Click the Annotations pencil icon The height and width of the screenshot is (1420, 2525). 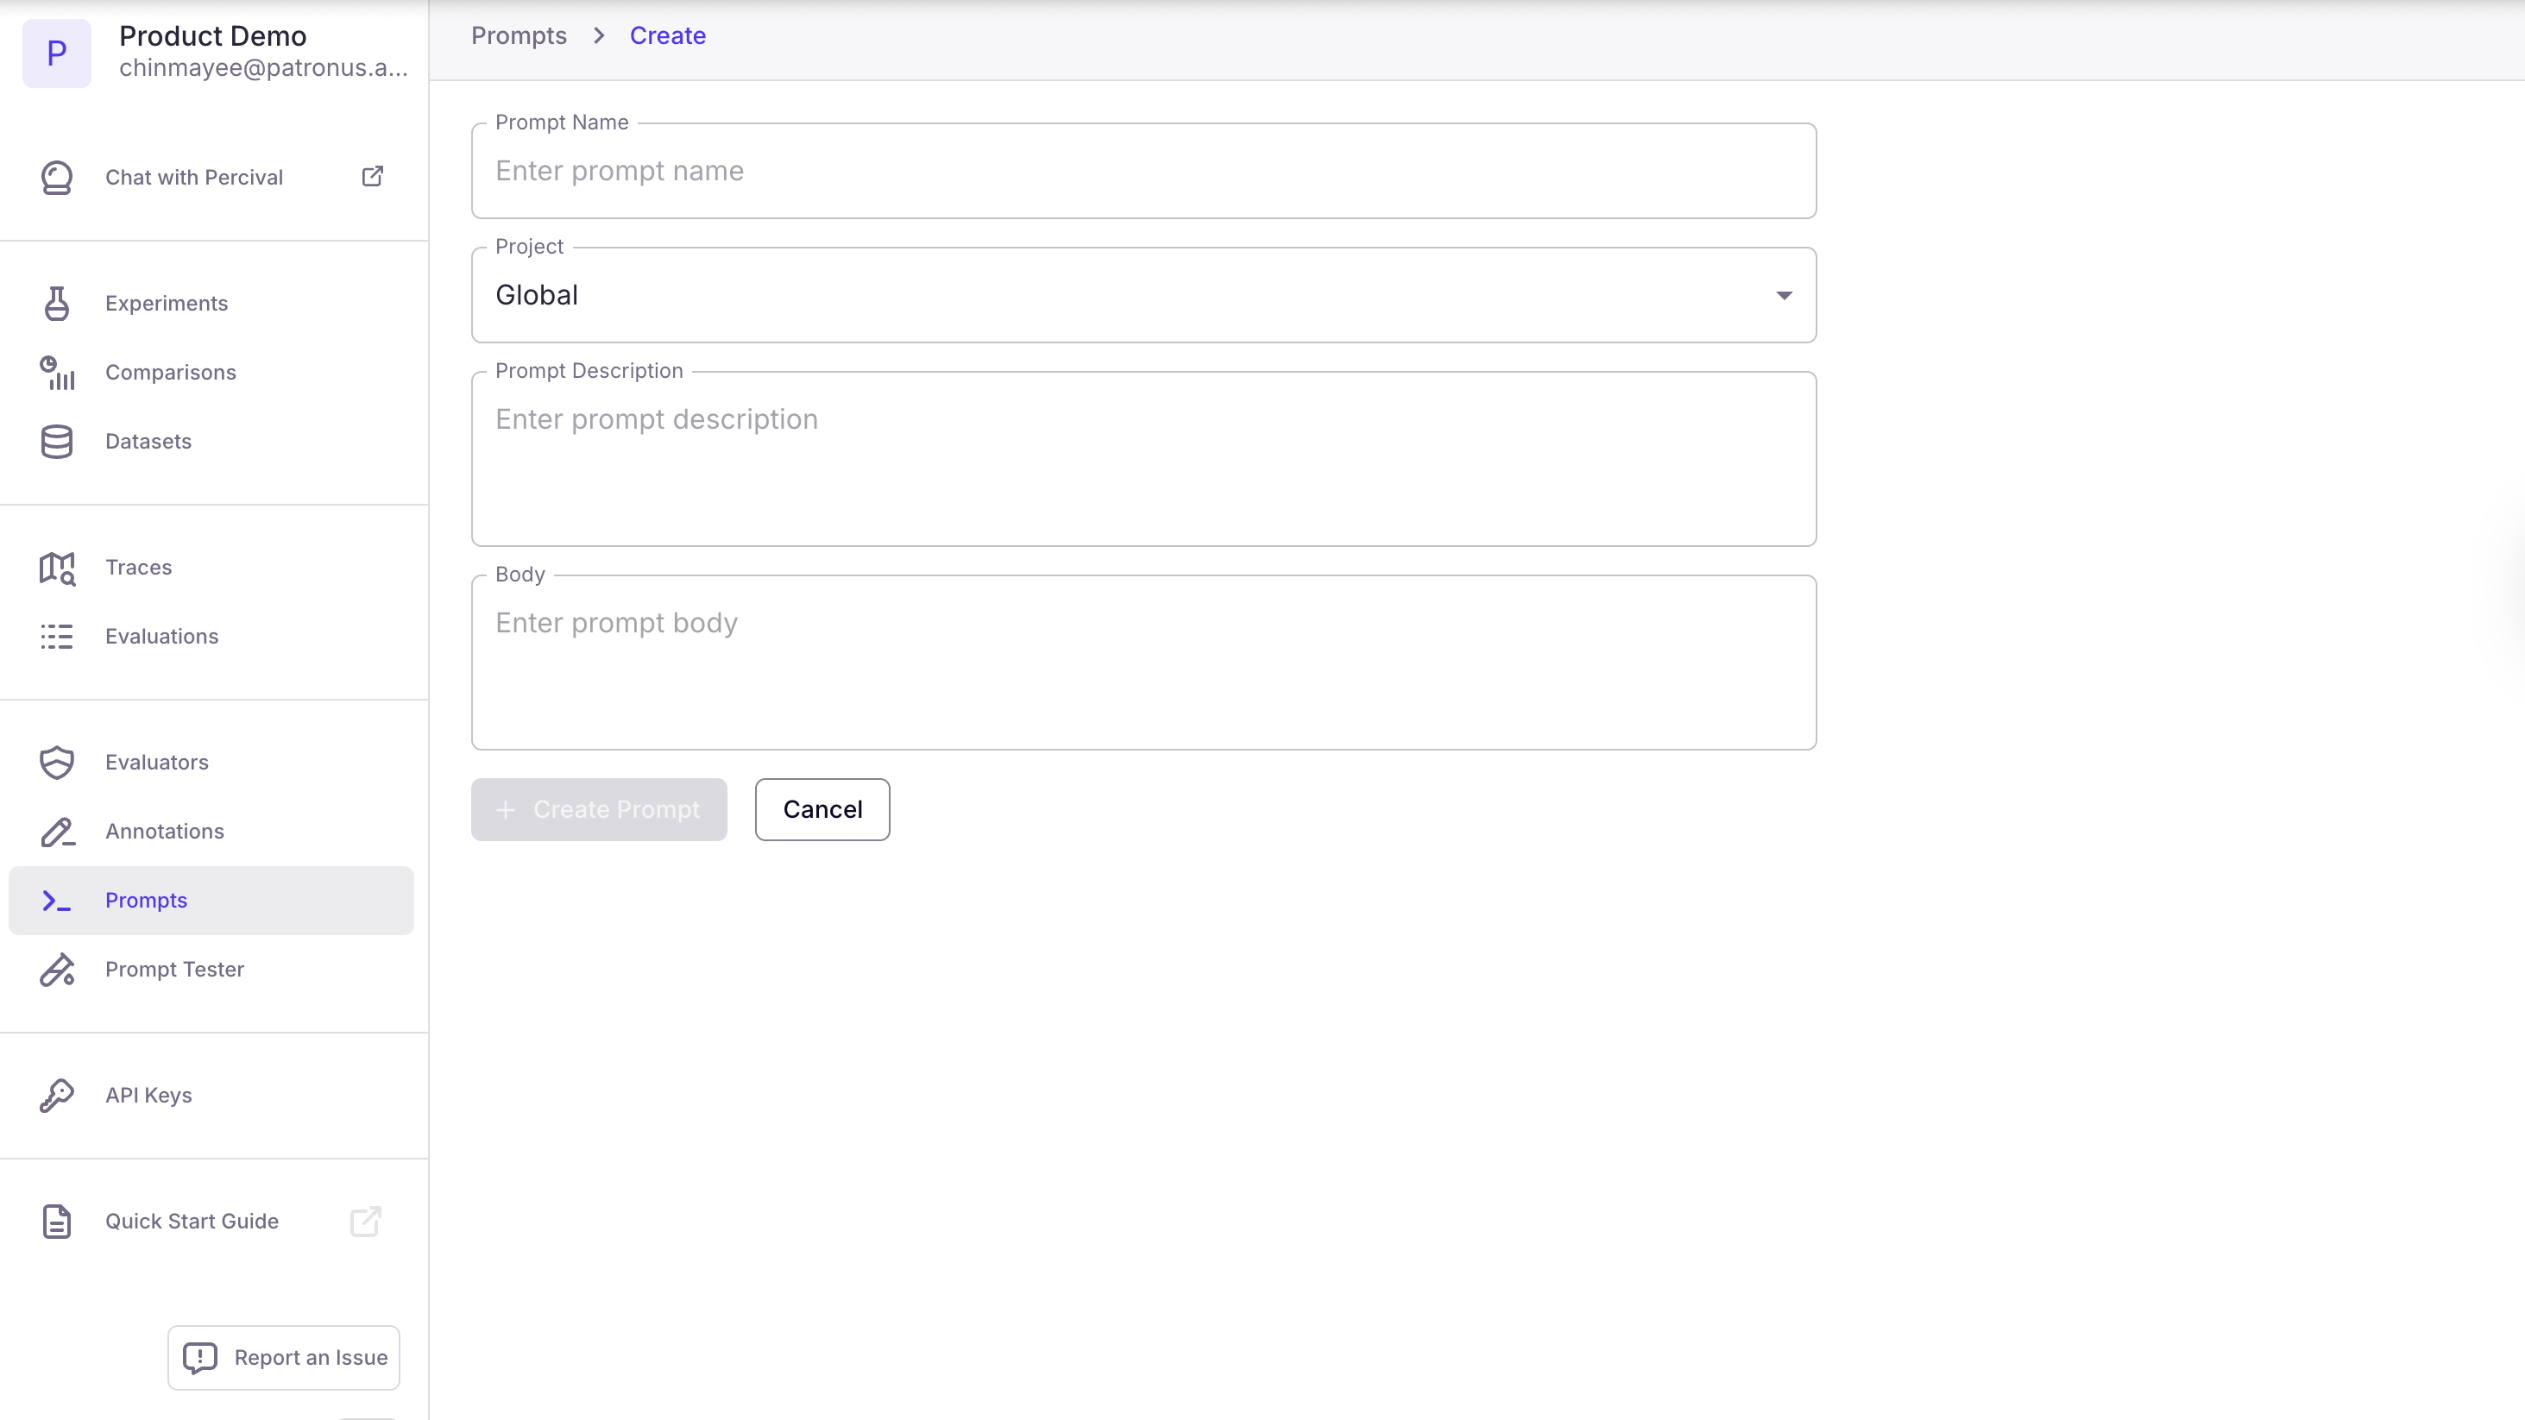[x=57, y=831]
